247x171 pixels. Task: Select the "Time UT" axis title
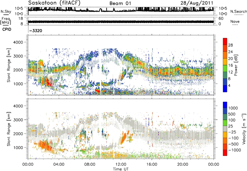pos(121,169)
